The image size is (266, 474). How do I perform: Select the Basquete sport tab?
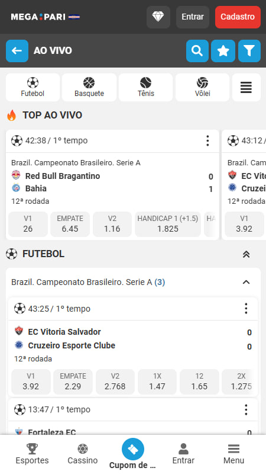[x=89, y=87]
